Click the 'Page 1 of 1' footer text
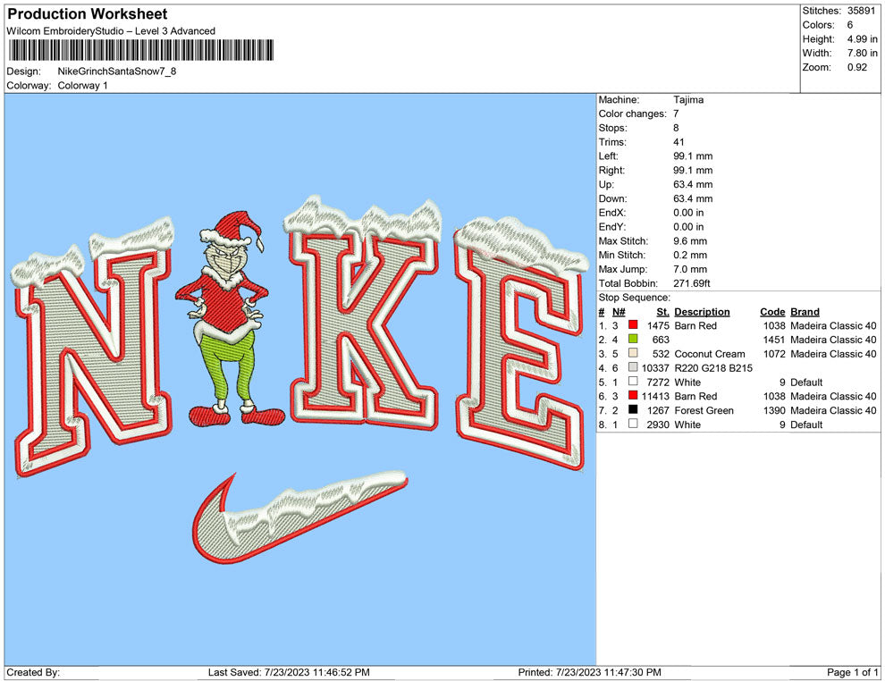Screen dimensions: 885x681 (x=852, y=672)
